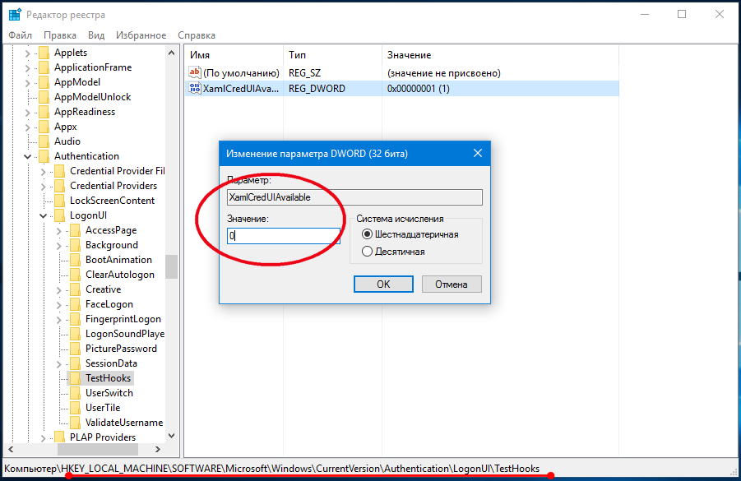Click the ApplicationFrame folder icon
Viewport: 741px width, 481px height.
pyautogui.click(x=44, y=67)
